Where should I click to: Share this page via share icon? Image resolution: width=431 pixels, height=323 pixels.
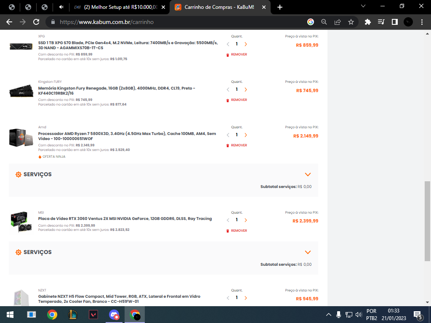click(338, 22)
